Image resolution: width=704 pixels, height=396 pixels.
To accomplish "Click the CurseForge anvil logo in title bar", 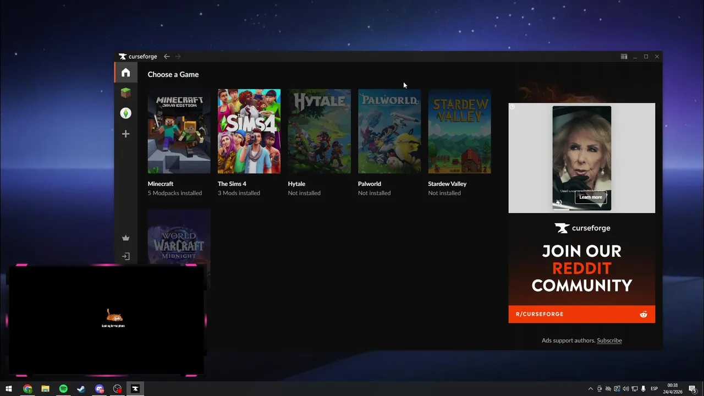I will (123, 57).
